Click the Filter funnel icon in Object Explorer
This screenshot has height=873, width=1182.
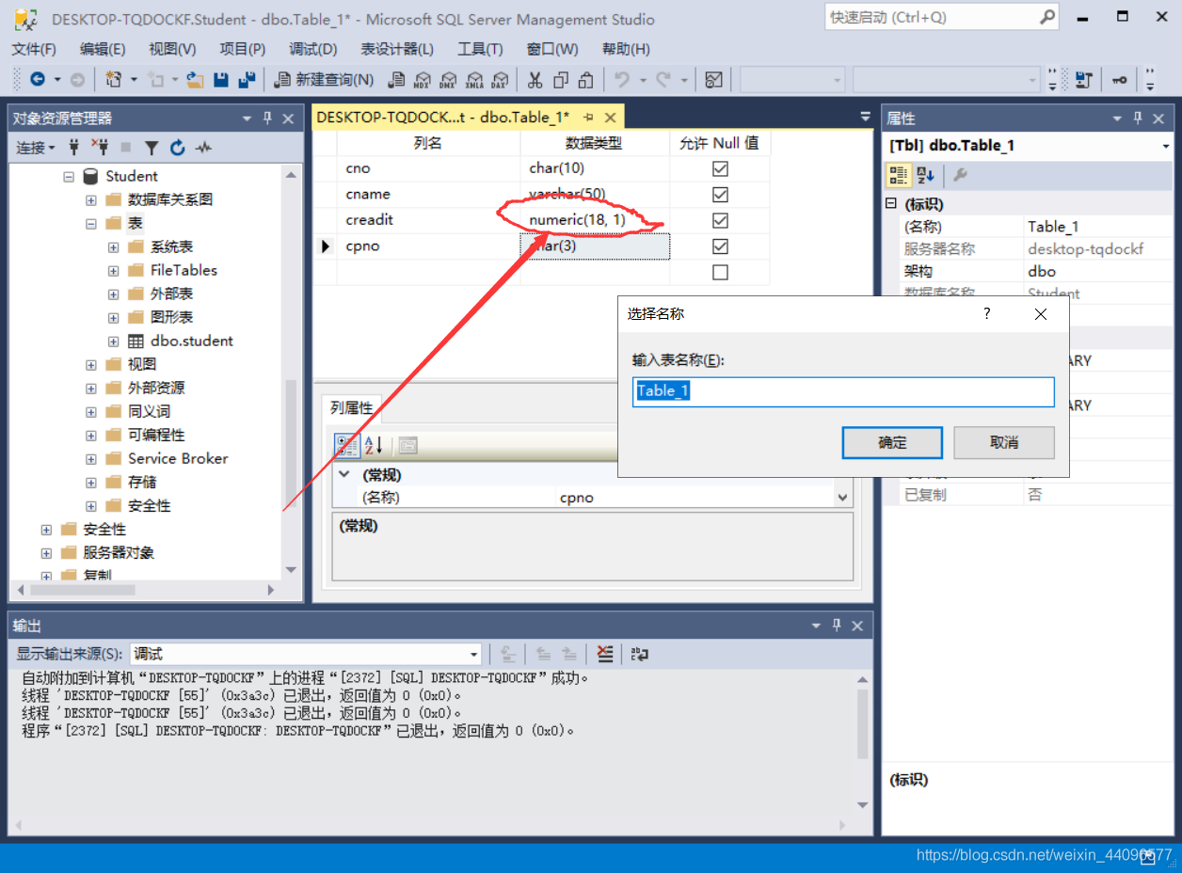coord(152,148)
